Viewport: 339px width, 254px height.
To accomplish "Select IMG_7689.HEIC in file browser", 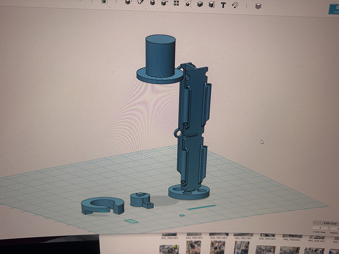I will tap(170, 238).
